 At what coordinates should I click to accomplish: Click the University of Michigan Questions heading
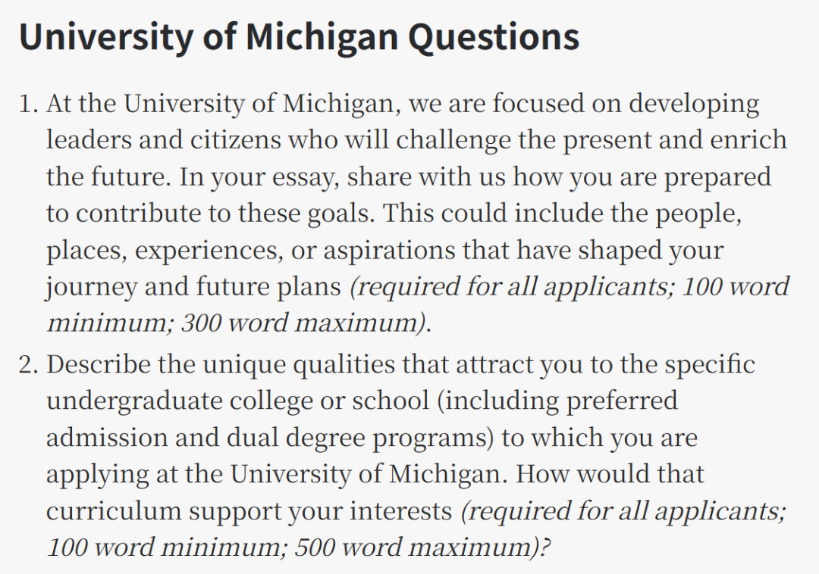coord(299,38)
